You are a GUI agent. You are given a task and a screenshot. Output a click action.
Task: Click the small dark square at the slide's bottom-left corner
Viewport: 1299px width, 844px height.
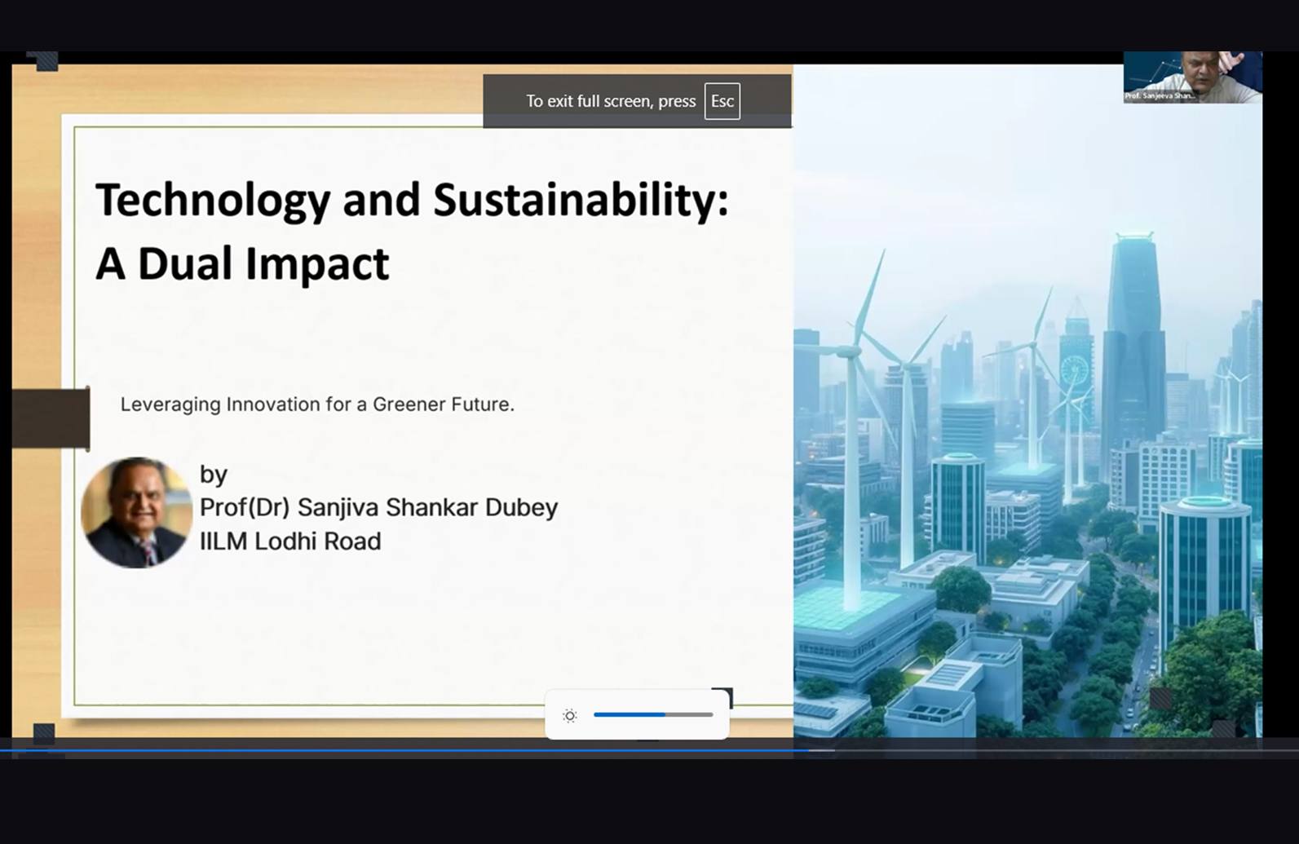pyautogui.click(x=44, y=732)
